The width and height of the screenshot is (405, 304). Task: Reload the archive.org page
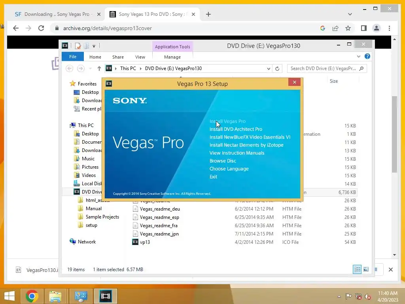(41, 28)
